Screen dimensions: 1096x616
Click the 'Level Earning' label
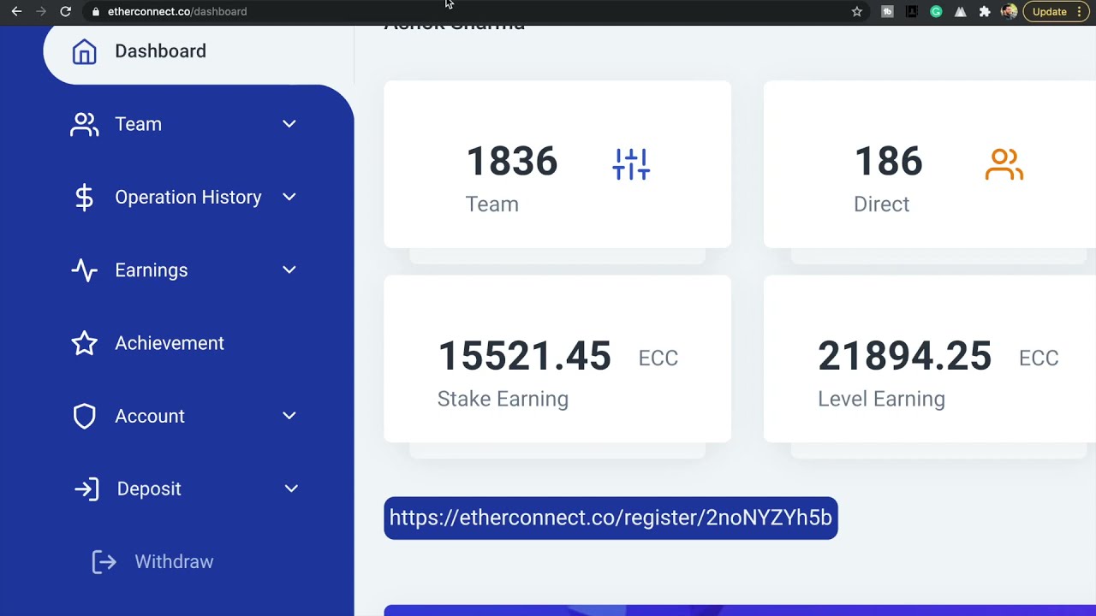tap(881, 399)
